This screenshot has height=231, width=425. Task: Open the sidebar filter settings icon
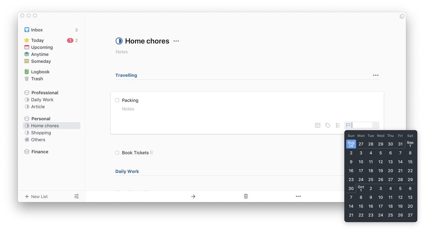point(76,196)
